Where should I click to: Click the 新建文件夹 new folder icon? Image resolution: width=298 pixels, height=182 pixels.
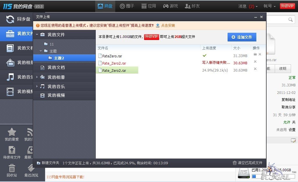tap(38, 163)
